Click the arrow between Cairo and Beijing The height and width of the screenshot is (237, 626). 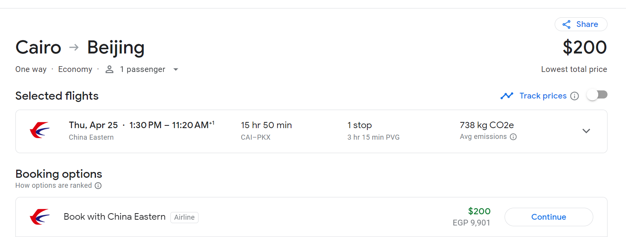coord(74,47)
